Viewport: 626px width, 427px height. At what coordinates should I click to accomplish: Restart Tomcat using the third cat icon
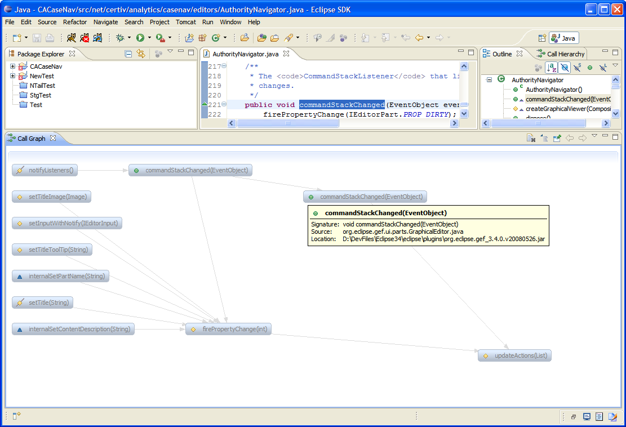pyautogui.click(x=97, y=38)
